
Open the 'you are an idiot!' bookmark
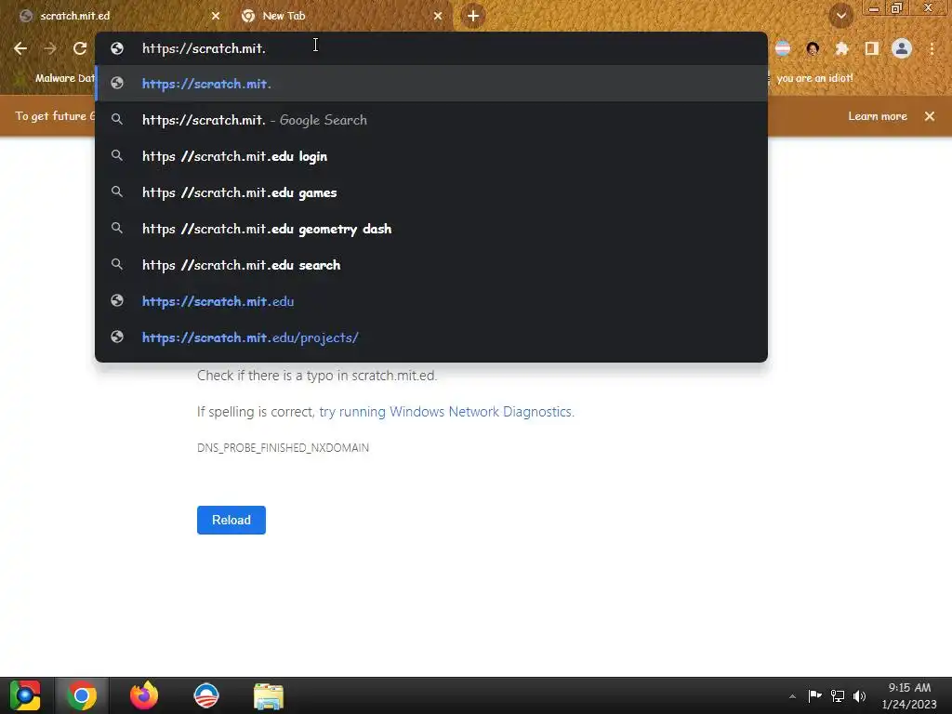pos(814,78)
